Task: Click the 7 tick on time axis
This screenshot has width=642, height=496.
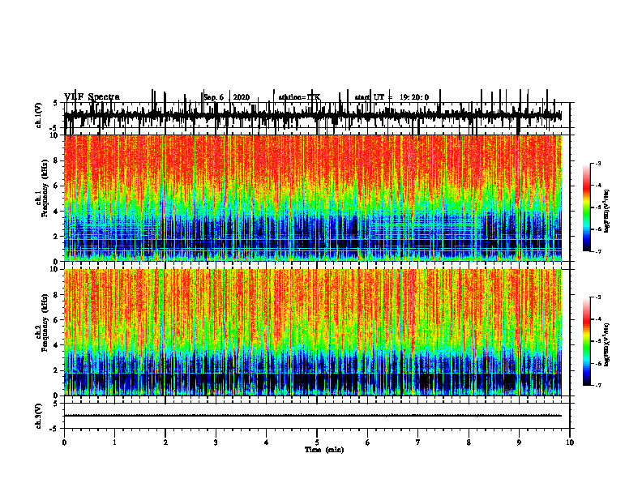Action: pos(418,443)
